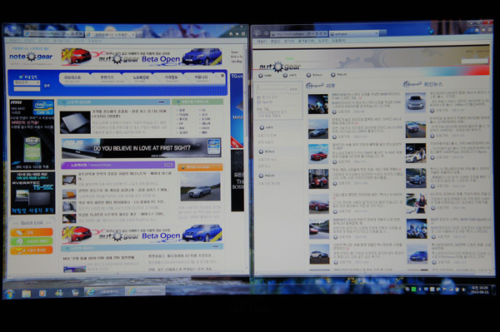Open the Windows Start menu orb

pos(9,294)
